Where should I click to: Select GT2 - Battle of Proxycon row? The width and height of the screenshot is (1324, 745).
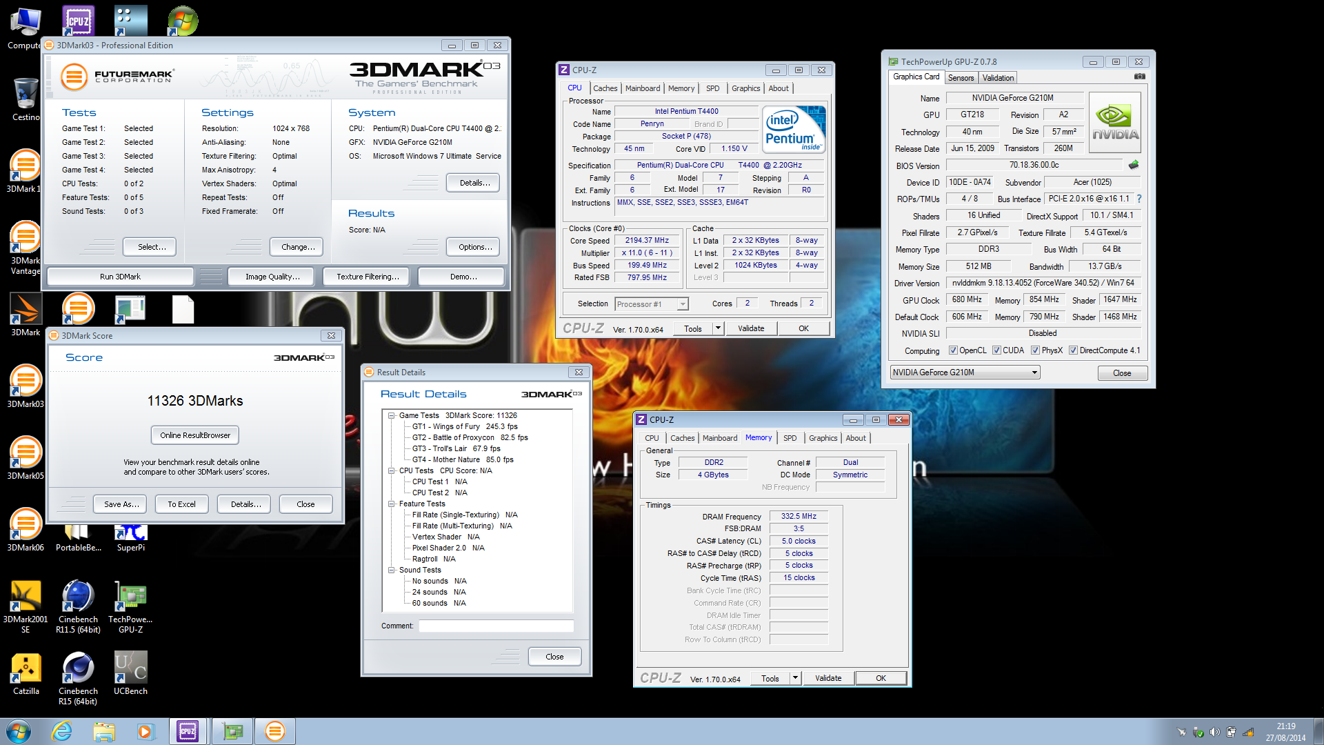(470, 437)
